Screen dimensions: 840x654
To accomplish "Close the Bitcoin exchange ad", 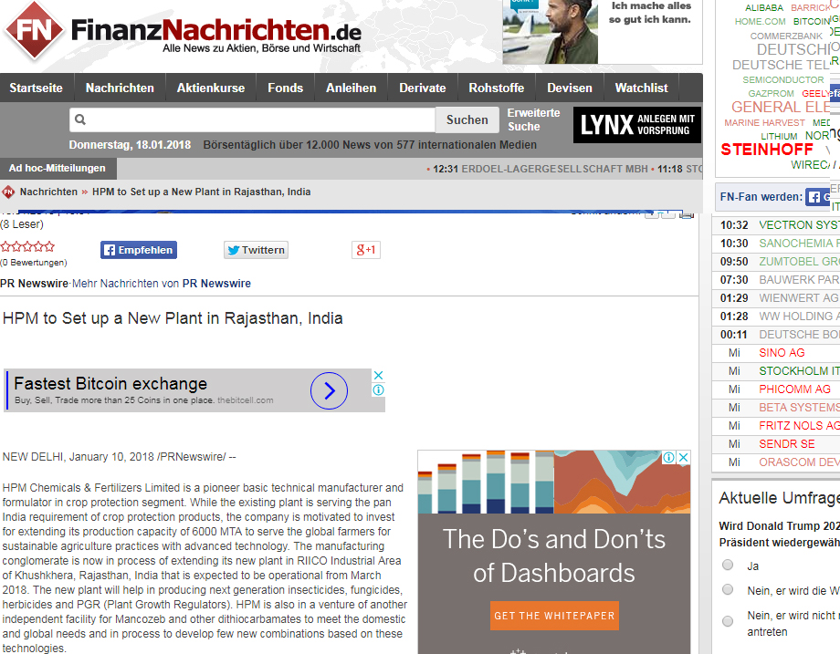I will pos(378,375).
